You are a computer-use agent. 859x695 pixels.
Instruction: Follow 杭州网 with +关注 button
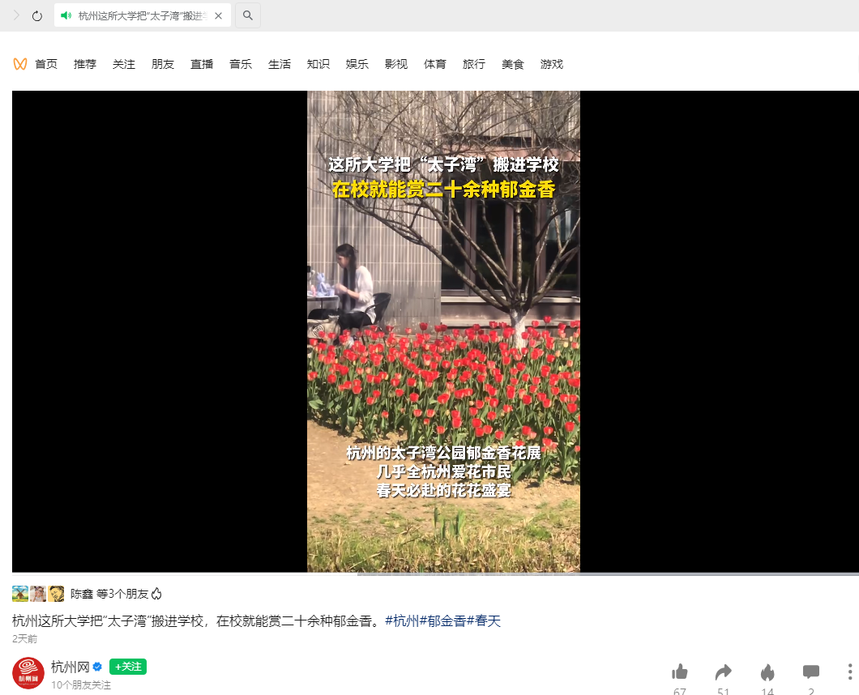tap(128, 667)
